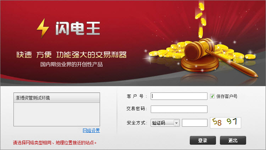
Task: Click the lightning bolt logo icon
Action: tap(43, 28)
